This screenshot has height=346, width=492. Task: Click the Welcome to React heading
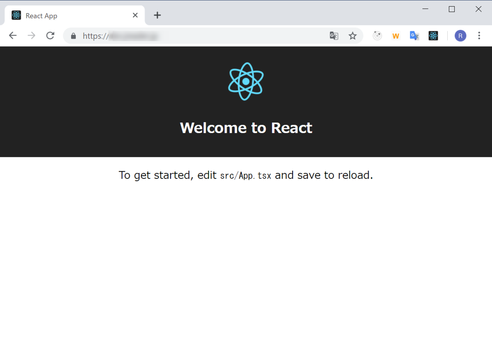(x=246, y=128)
